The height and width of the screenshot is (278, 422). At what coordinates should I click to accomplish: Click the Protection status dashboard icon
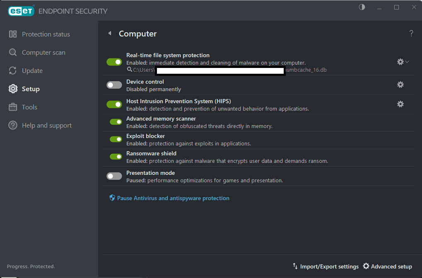pyautogui.click(x=13, y=34)
